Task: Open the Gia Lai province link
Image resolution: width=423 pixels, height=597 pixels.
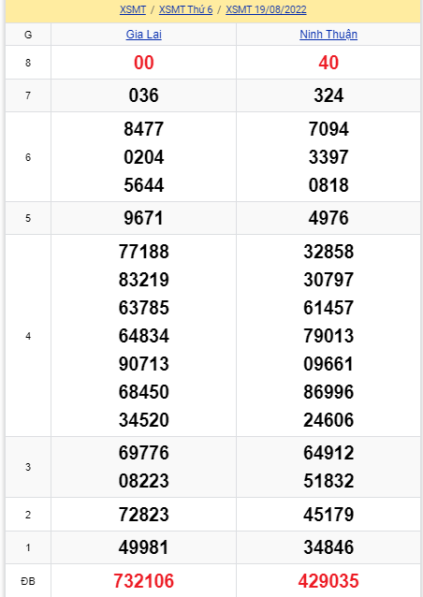Action: click(144, 35)
